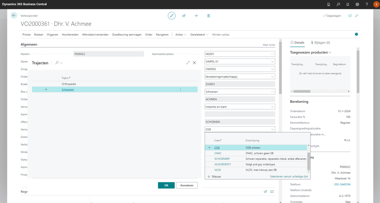The height and width of the screenshot is (203, 380).
Task: Open the Proces menu
Action: [26, 35]
